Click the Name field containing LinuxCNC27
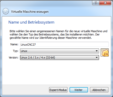The width and height of the screenshot is (113, 97). tap(64, 44)
